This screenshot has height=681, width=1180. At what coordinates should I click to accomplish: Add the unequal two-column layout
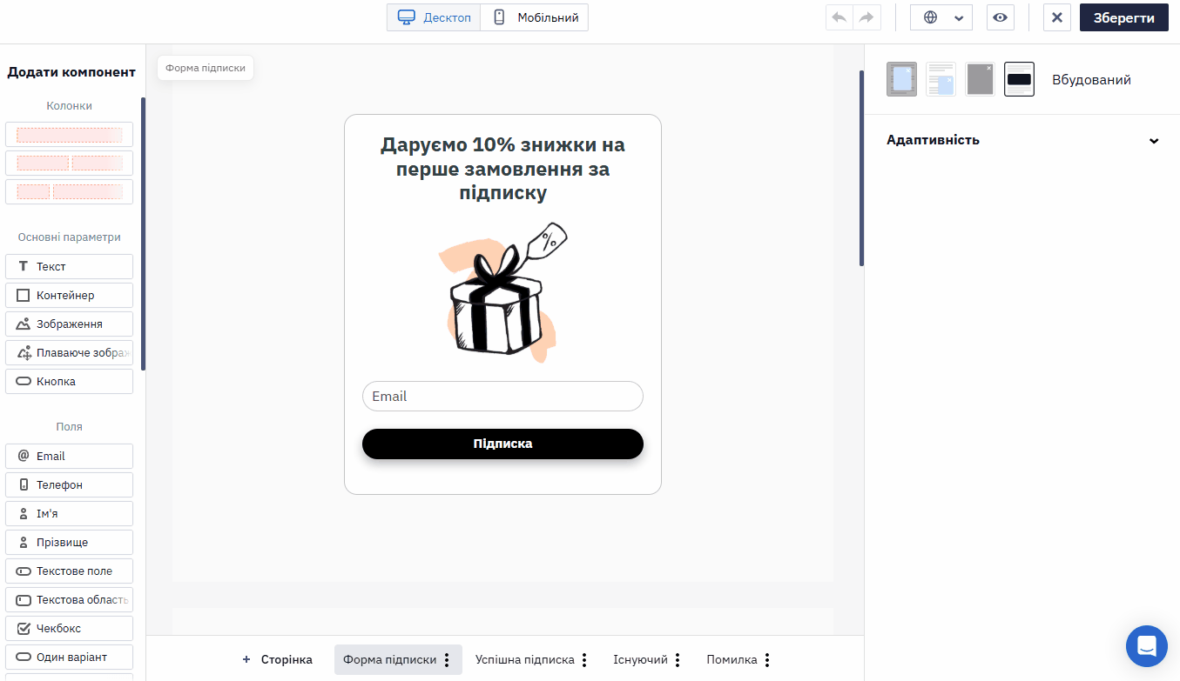69,192
